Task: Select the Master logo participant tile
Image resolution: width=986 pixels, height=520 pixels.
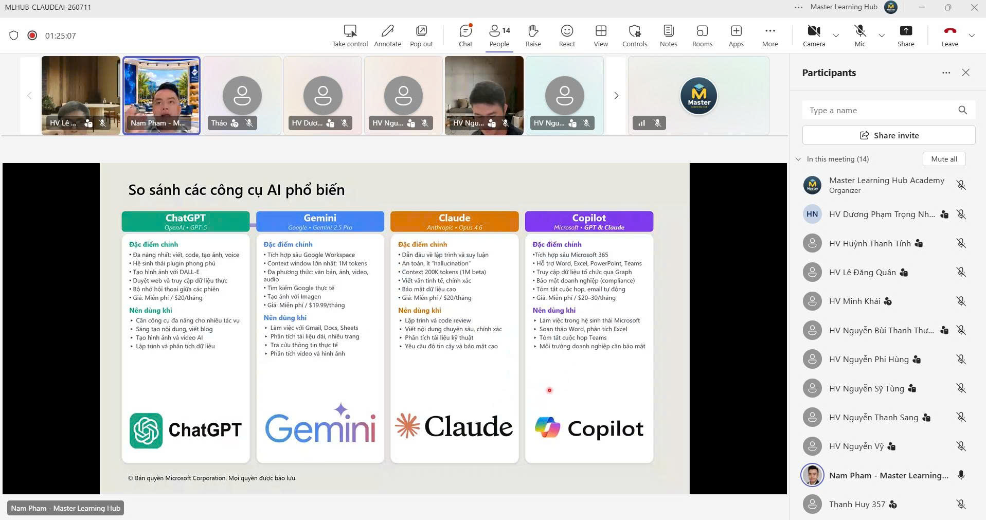Action: coord(698,96)
